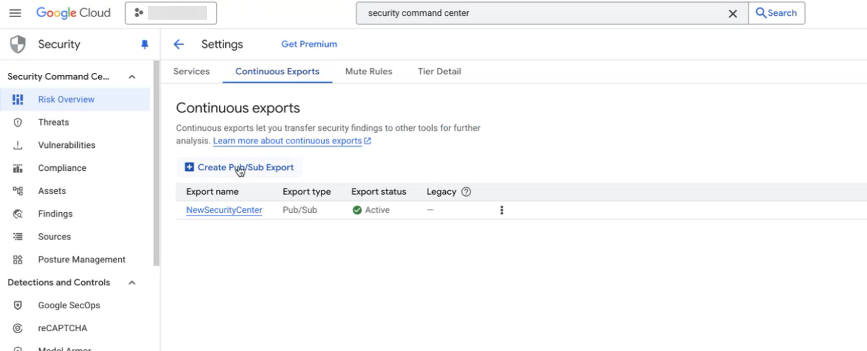The height and width of the screenshot is (351, 867).
Task: Click the Get Premium link
Action: tap(309, 44)
